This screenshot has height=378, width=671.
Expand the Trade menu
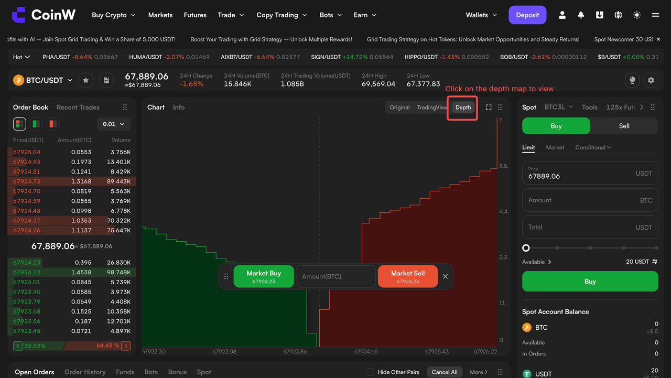pos(231,15)
